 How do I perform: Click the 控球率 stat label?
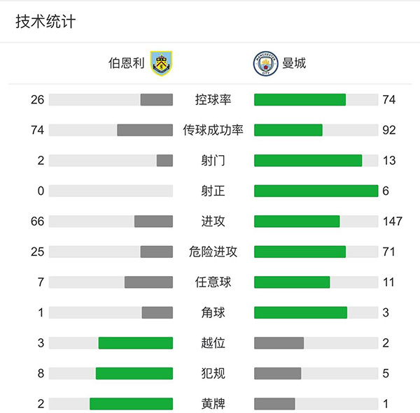coord(213,100)
